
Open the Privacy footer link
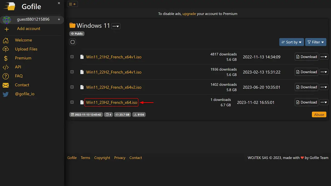120,158
